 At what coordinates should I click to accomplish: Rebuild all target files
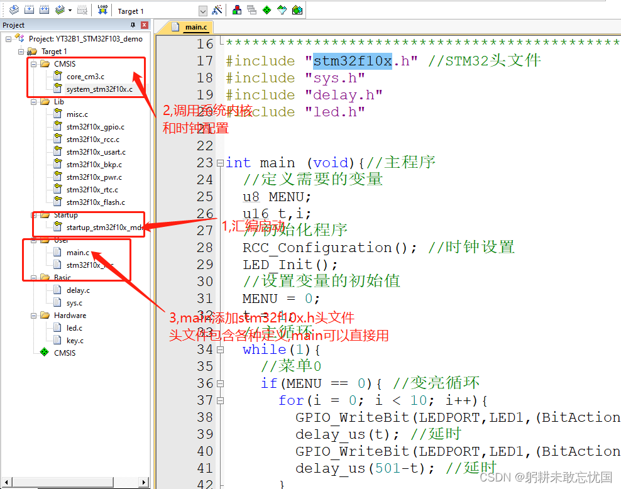44,9
